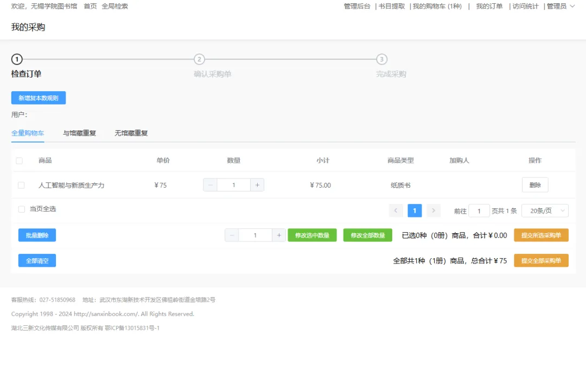Click the 新增复本数规则 button
This screenshot has width=586, height=378.
tap(39, 98)
